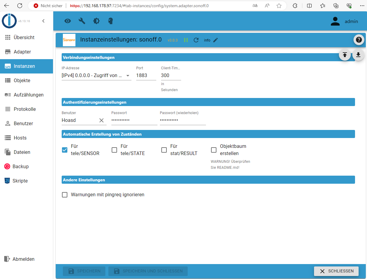
Task: Click the Passwort input field
Action: 134,120
